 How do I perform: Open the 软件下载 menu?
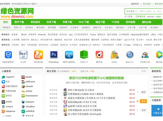coord(19,22)
